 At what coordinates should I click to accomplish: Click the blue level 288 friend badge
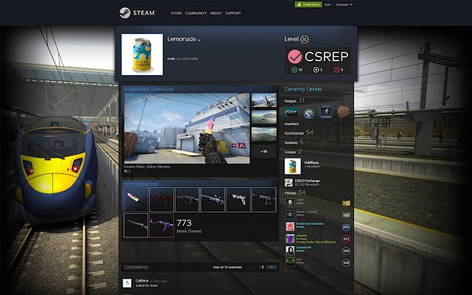346,227
